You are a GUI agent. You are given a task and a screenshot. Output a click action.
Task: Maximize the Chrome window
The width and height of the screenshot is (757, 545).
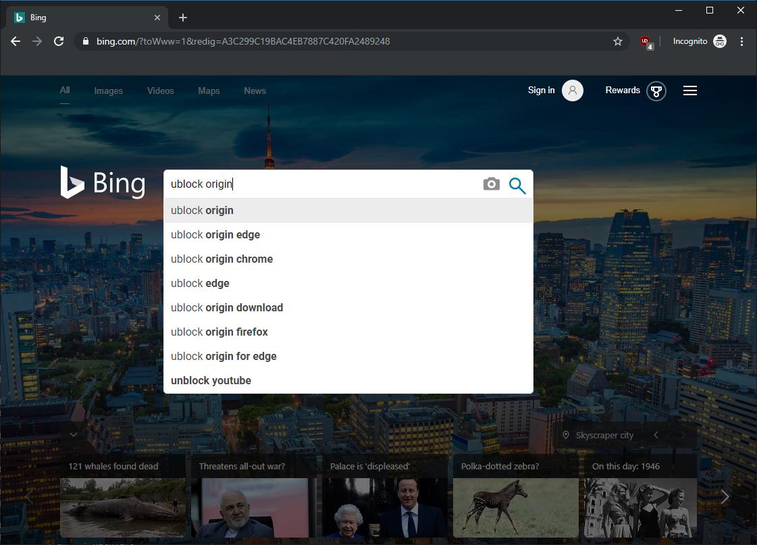[x=709, y=10]
